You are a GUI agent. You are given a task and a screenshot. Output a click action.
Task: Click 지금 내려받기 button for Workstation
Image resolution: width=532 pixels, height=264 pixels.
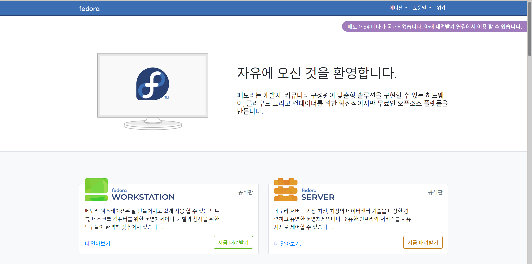pyautogui.click(x=233, y=242)
